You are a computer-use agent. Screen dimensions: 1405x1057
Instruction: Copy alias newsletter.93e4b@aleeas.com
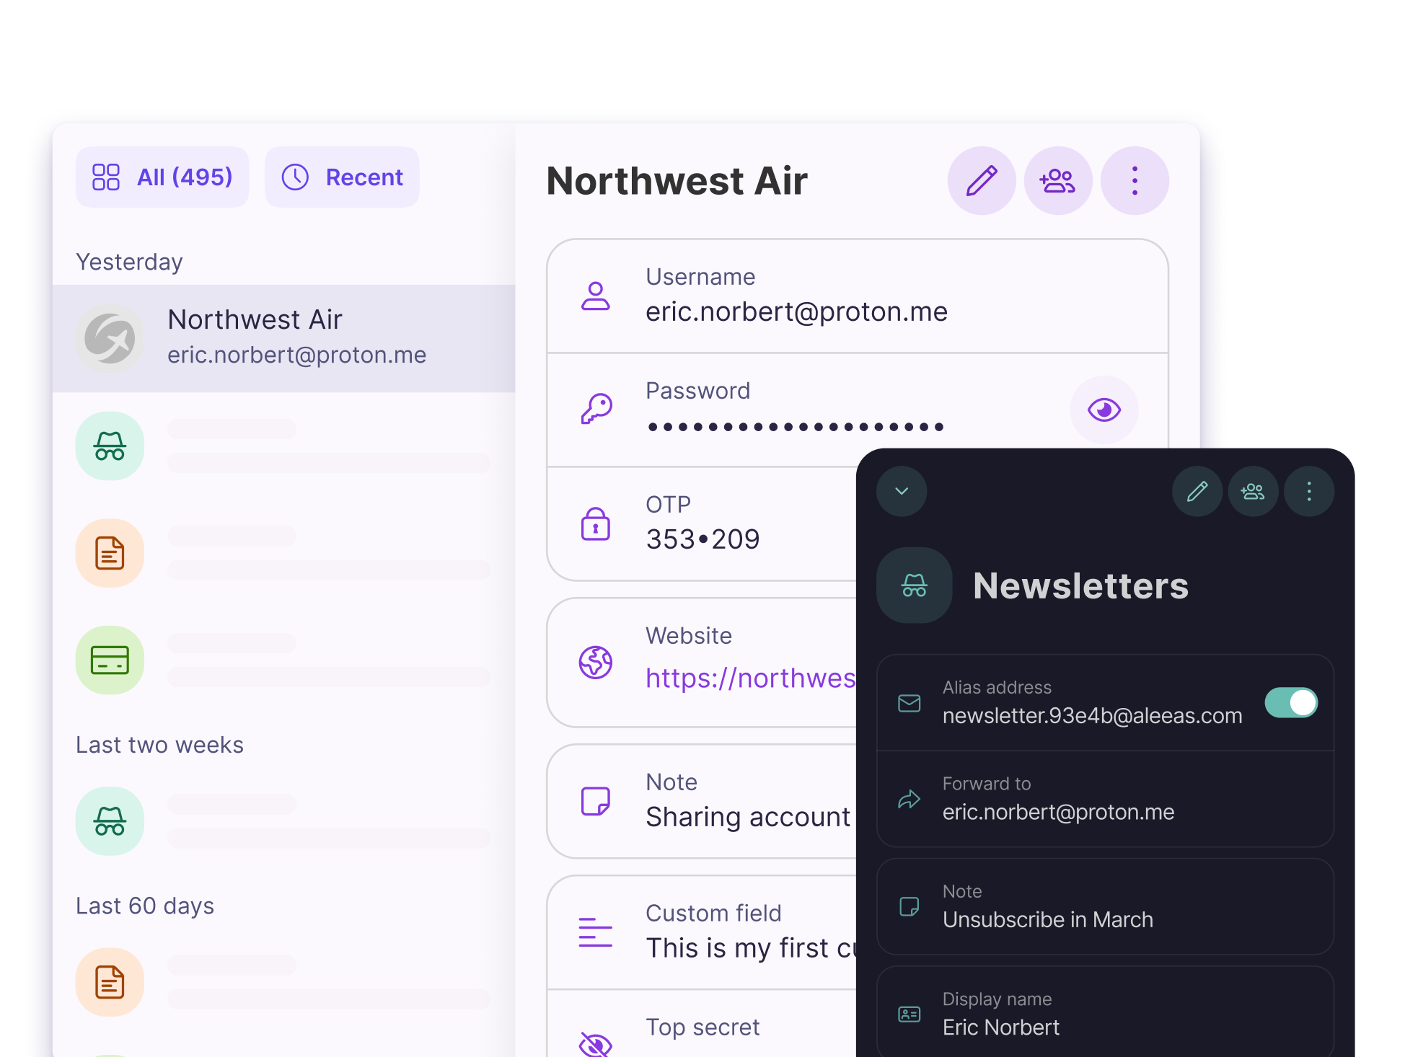(1092, 715)
